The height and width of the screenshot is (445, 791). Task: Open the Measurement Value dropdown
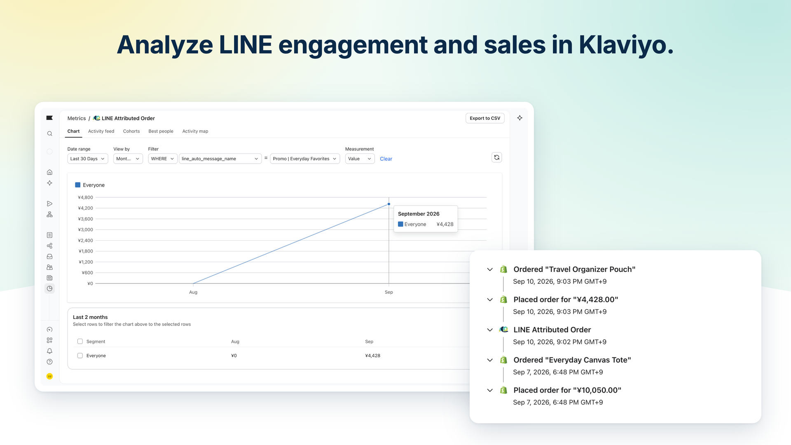coord(360,159)
